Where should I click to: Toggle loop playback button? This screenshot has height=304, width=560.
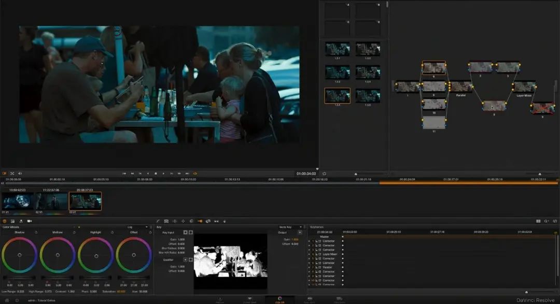click(x=195, y=173)
